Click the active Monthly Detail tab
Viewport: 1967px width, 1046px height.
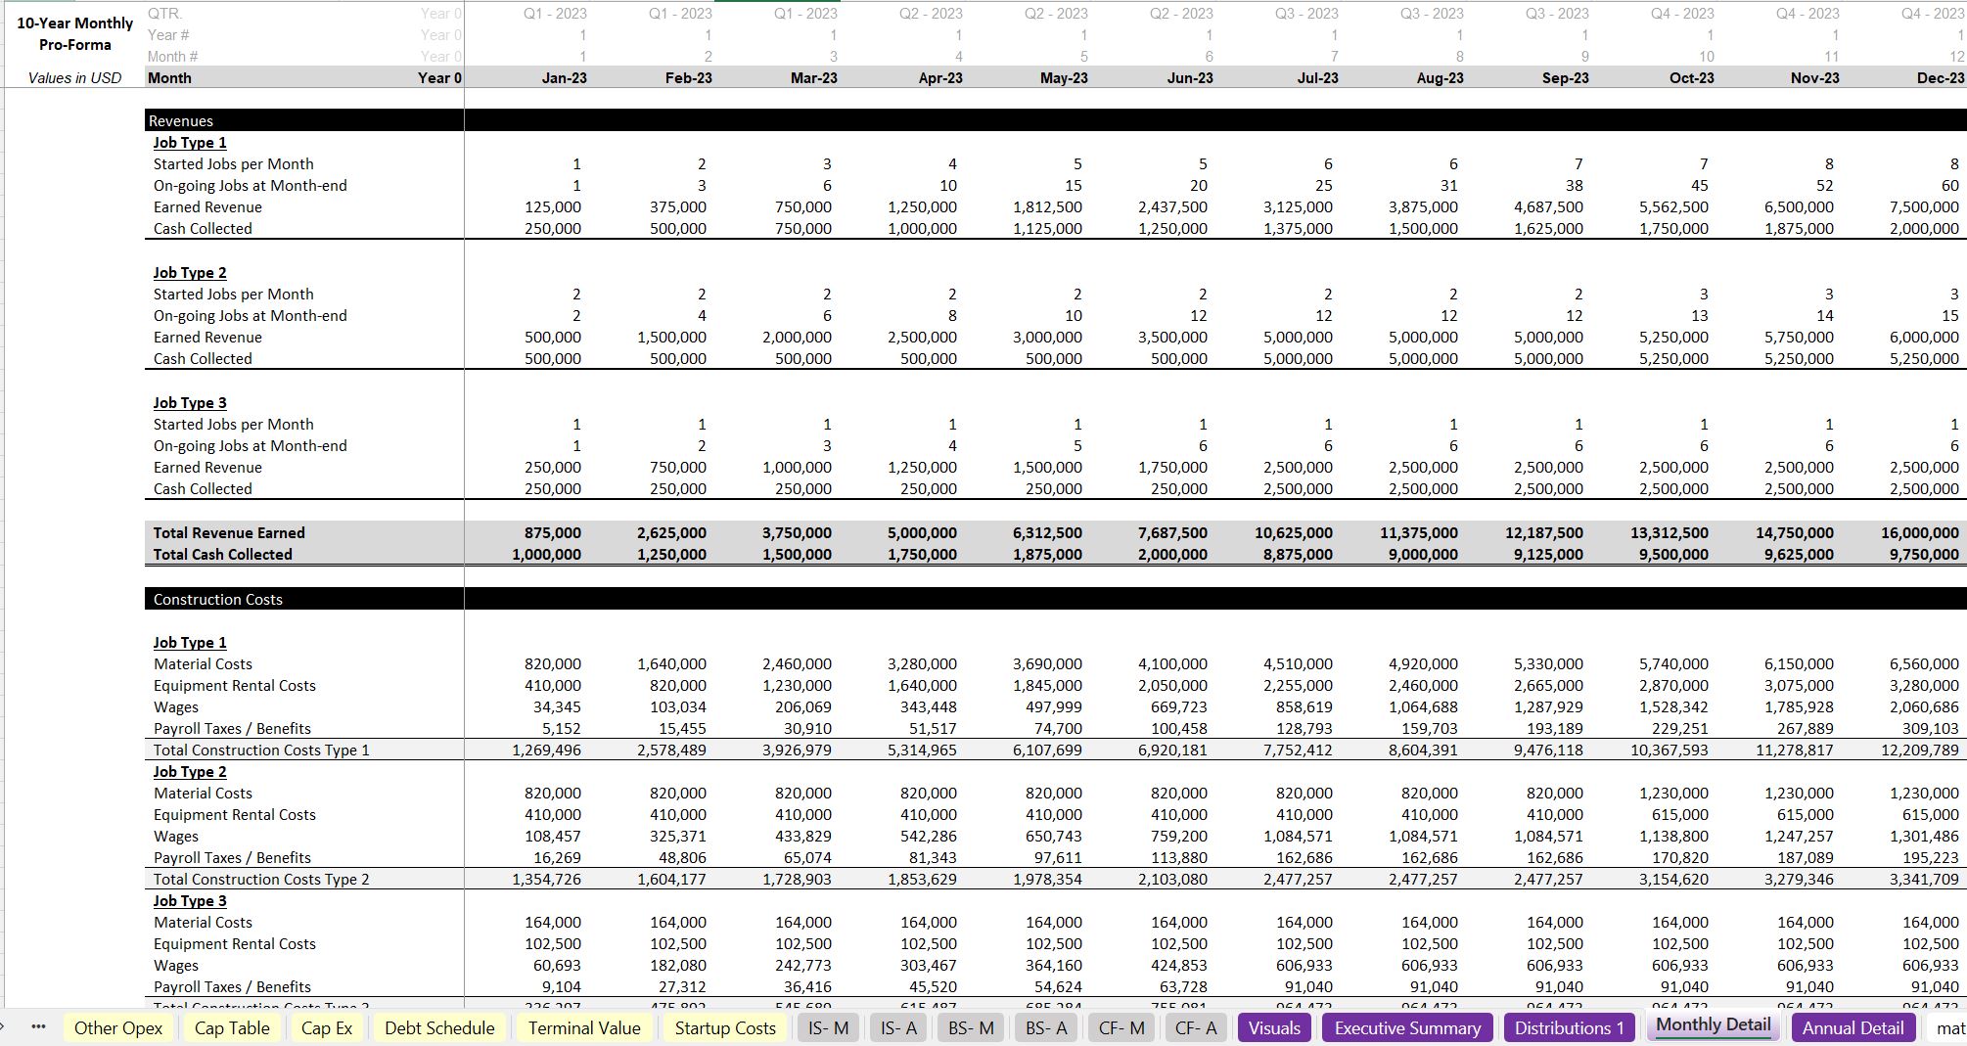tap(1713, 1024)
